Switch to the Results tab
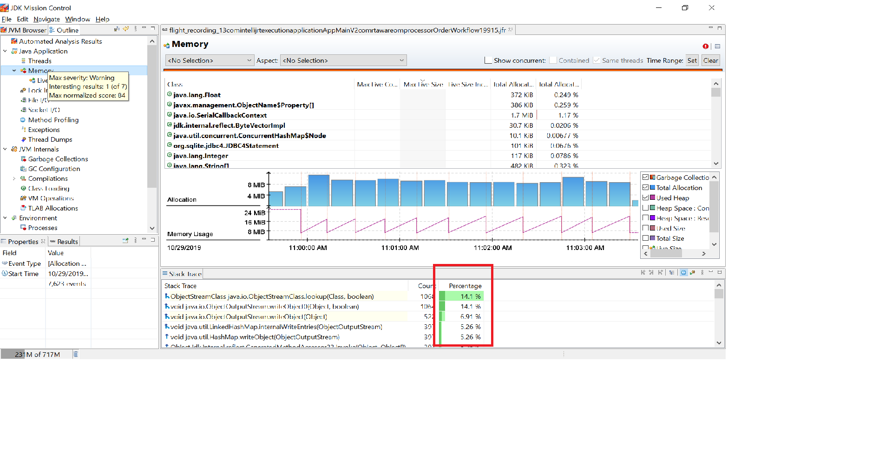This screenshot has height=474, width=892. click(x=67, y=242)
